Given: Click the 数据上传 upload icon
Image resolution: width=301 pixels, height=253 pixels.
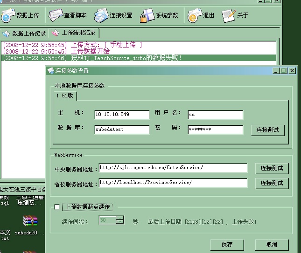Looking at the screenshot, I should click(8, 16).
